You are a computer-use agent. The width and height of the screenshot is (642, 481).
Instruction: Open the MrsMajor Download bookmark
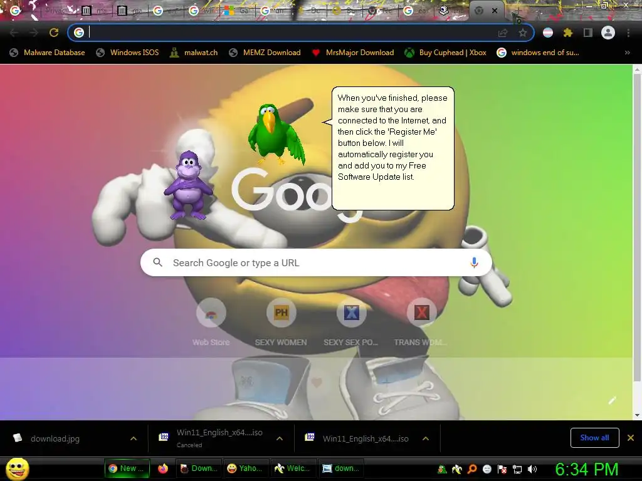point(352,53)
